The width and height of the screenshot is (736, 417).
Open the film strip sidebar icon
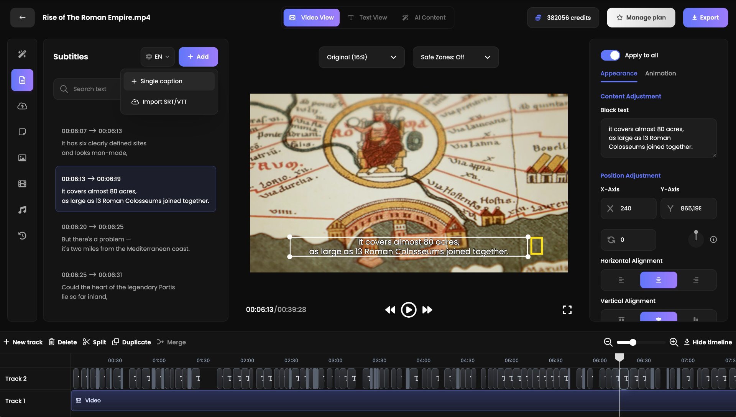click(22, 184)
